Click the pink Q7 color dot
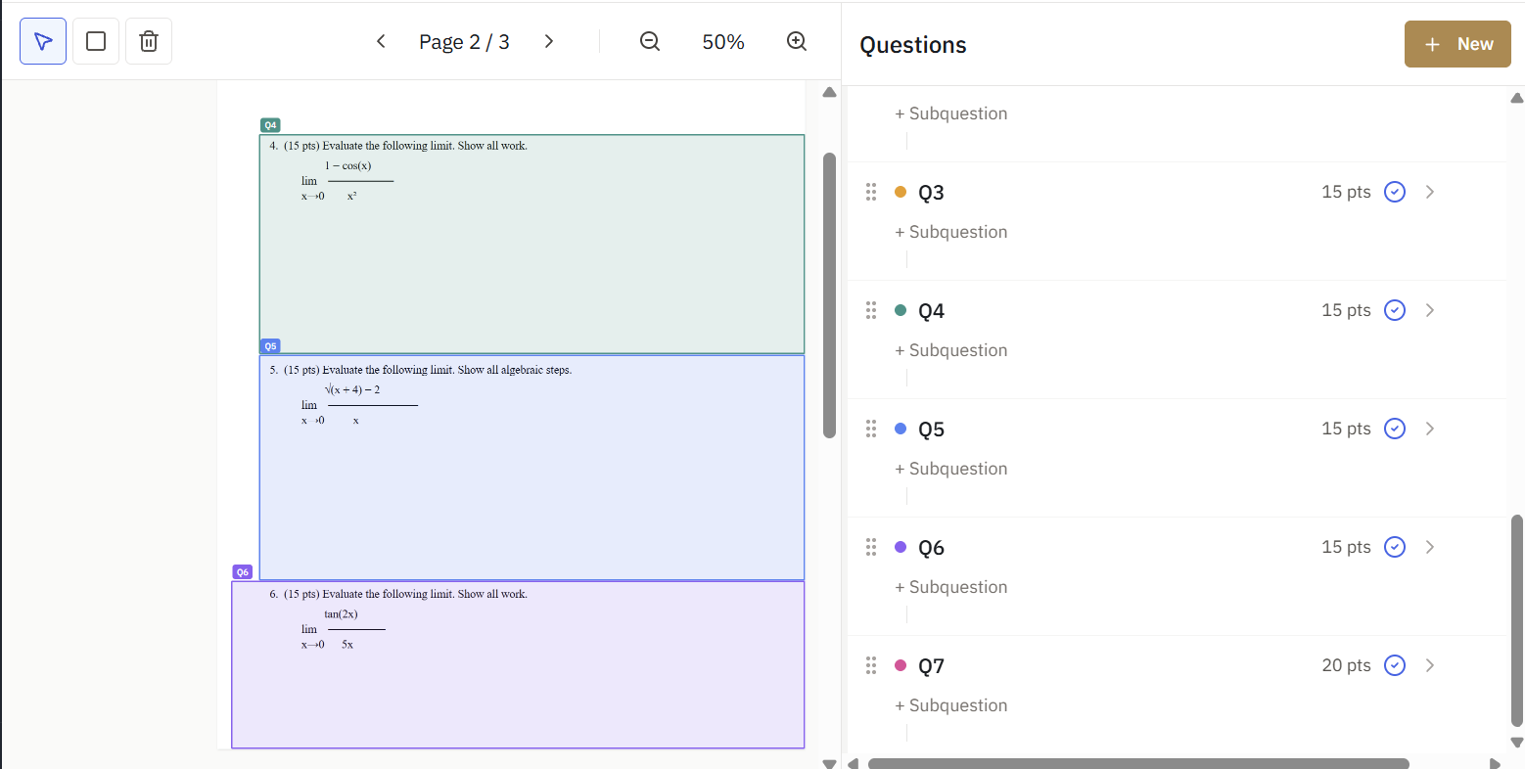Image resolution: width=1525 pixels, height=769 pixels. click(901, 665)
